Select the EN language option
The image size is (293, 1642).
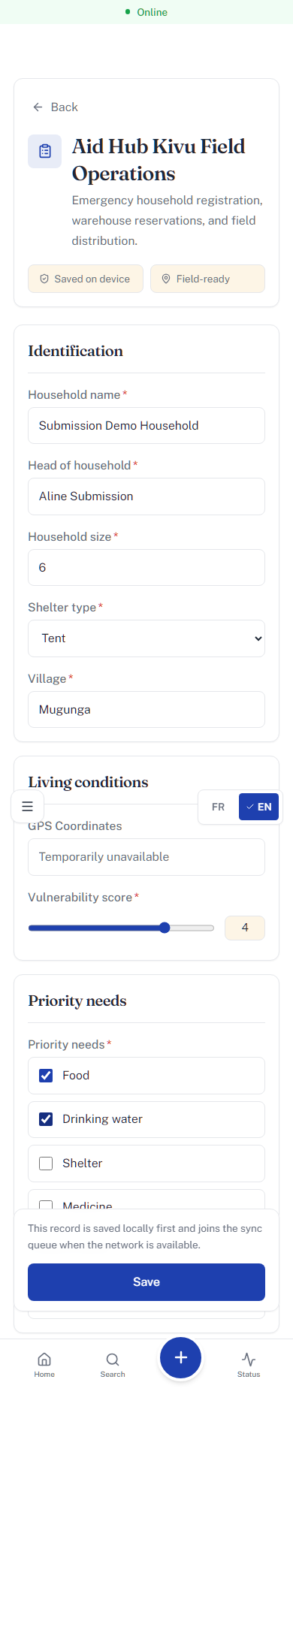pyautogui.click(x=258, y=807)
